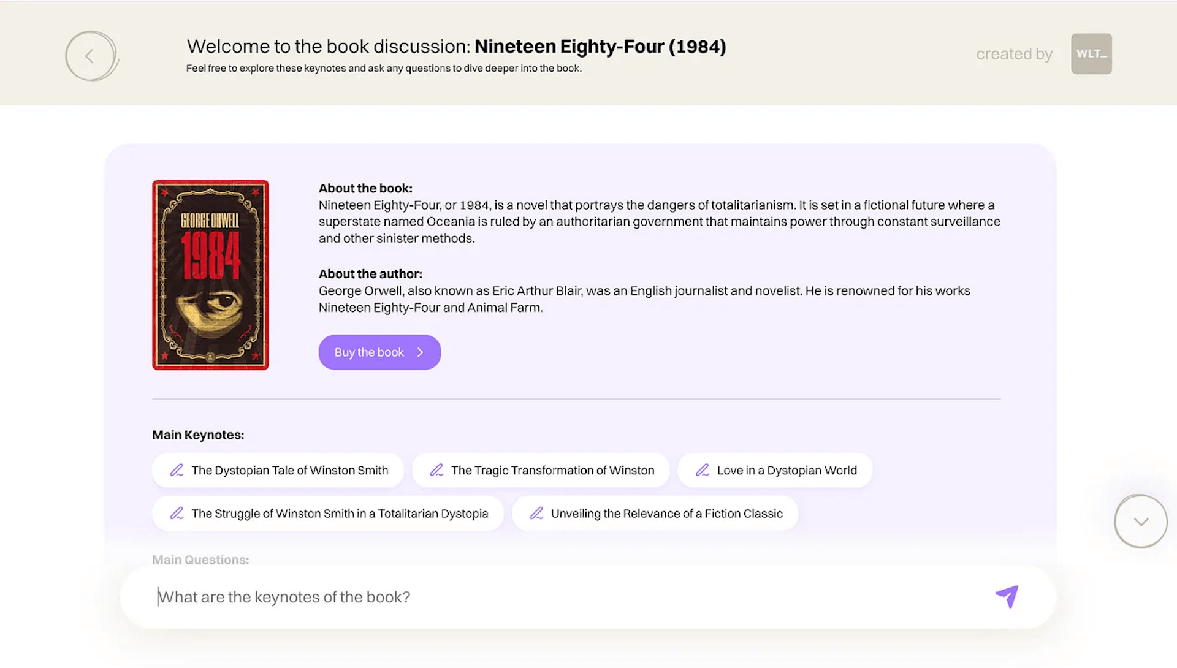Click the 'created by' label near the logo
The height and width of the screenshot is (668, 1177).
coord(1014,54)
